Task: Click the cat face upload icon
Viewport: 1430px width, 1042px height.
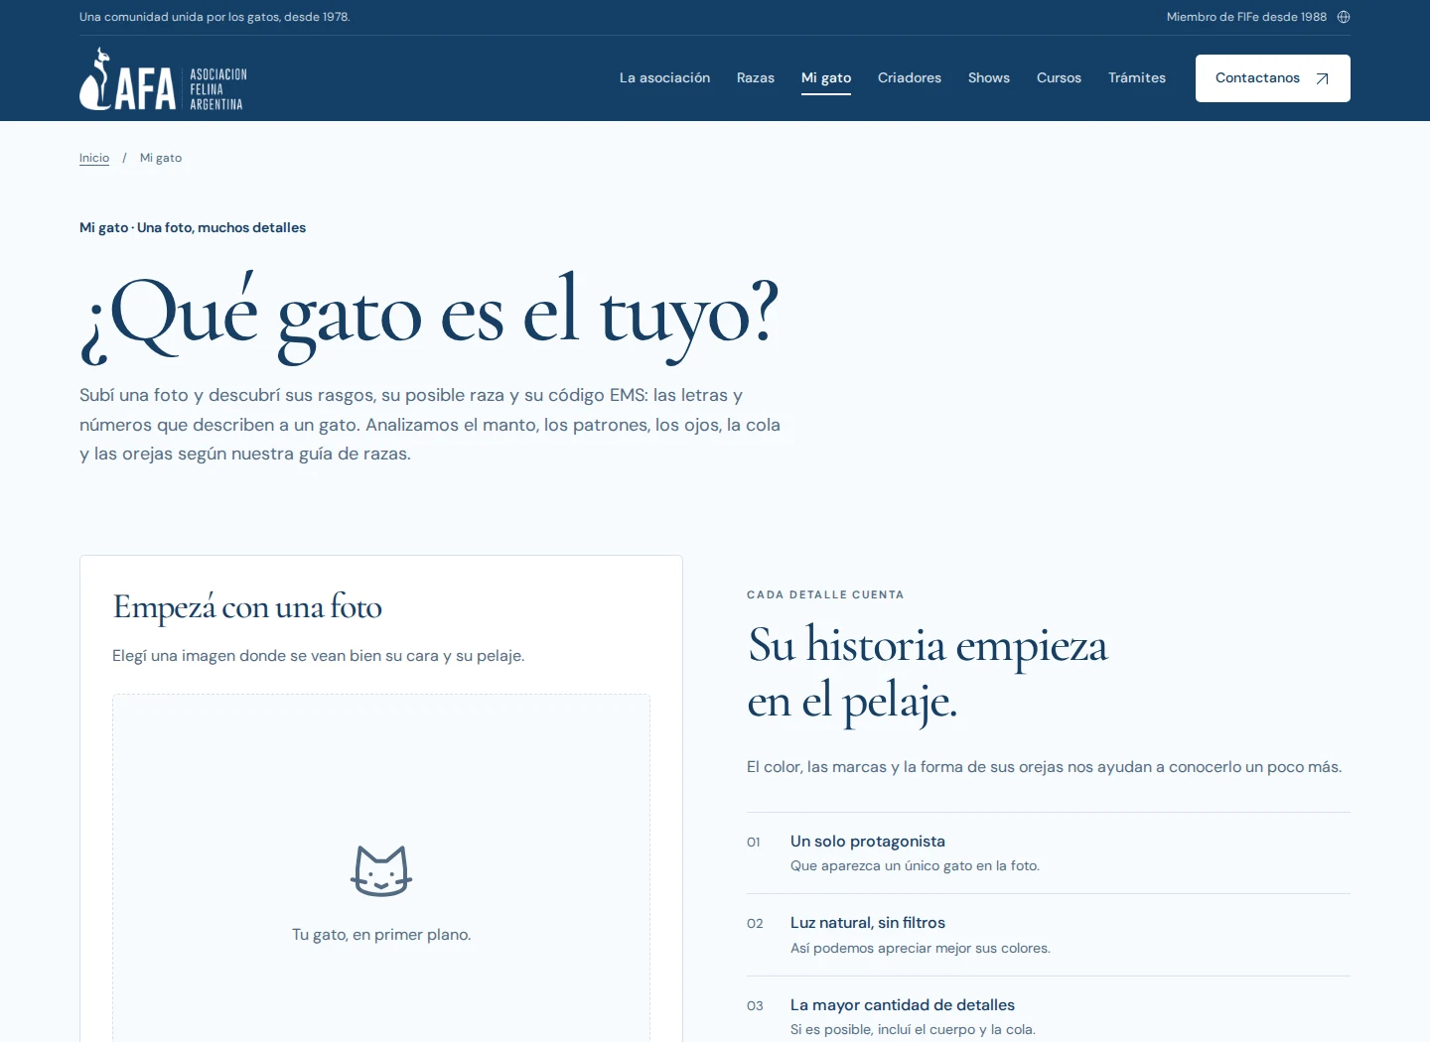Action: [x=381, y=871]
